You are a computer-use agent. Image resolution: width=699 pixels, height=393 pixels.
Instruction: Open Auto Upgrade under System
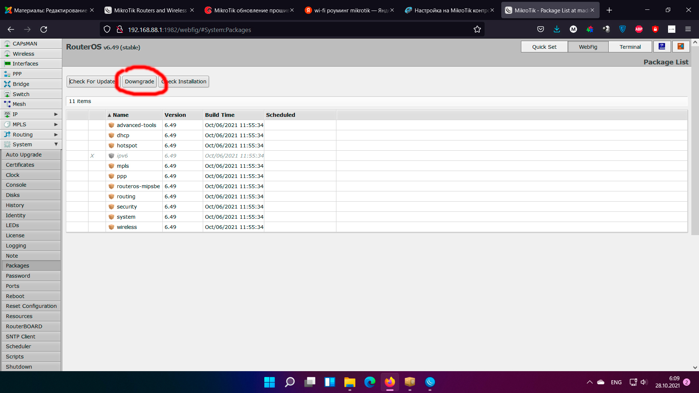(x=31, y=155)
